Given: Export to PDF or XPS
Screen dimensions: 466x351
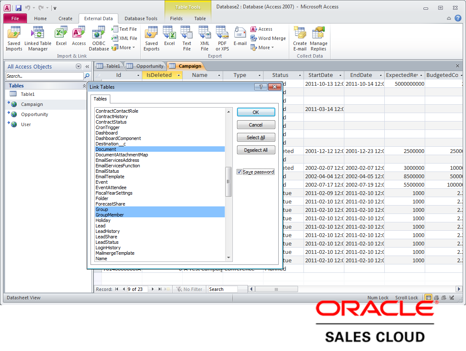Looking at the screenshot, I should pyautogui.click(x=222, y=39).
